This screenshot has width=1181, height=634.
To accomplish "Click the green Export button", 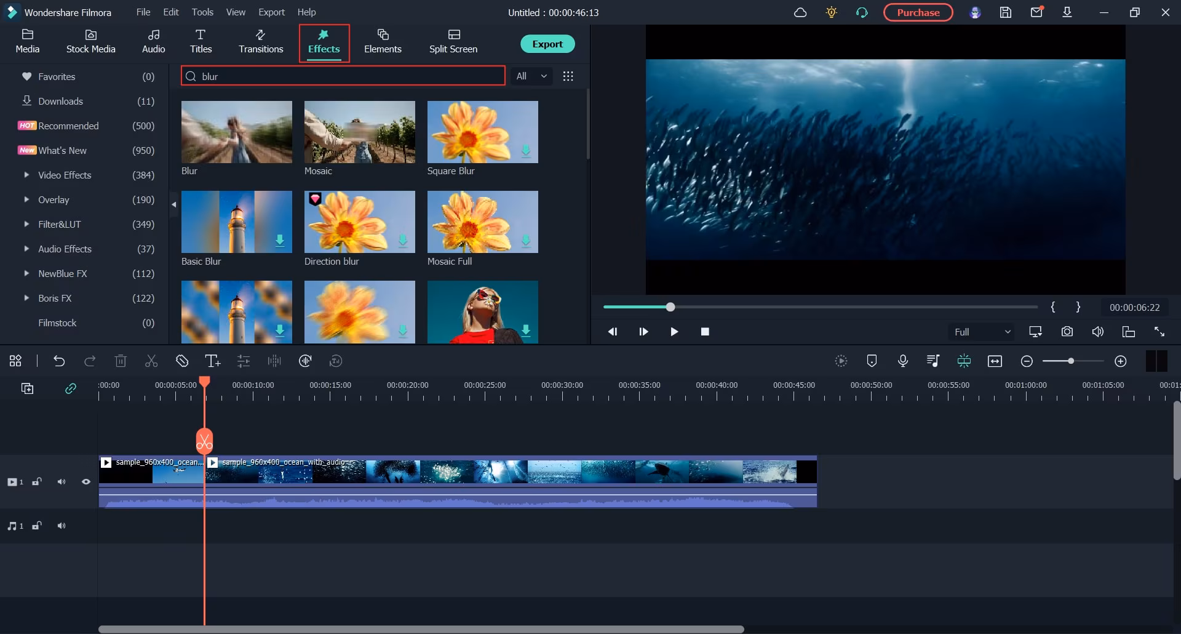I will [x=547, y=44].
